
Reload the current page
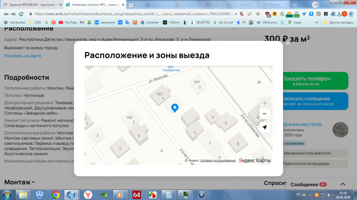[x=21, y=14]
